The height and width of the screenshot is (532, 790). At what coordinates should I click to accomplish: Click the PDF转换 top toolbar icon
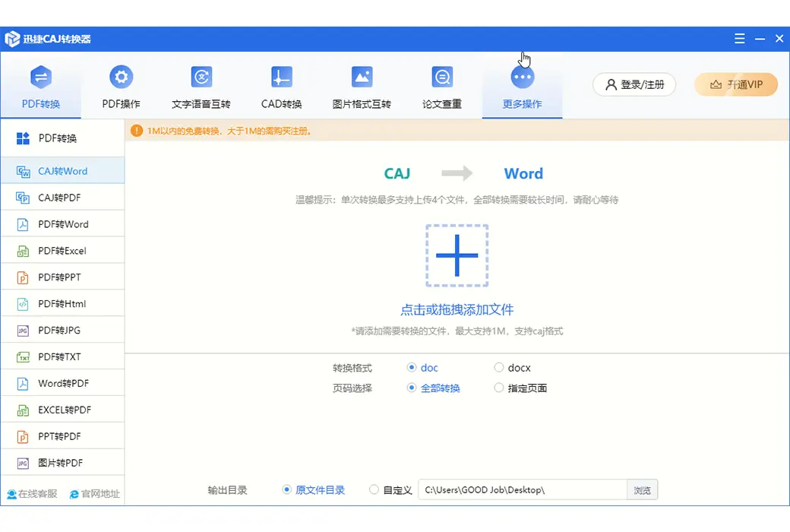tap(41, 78)
